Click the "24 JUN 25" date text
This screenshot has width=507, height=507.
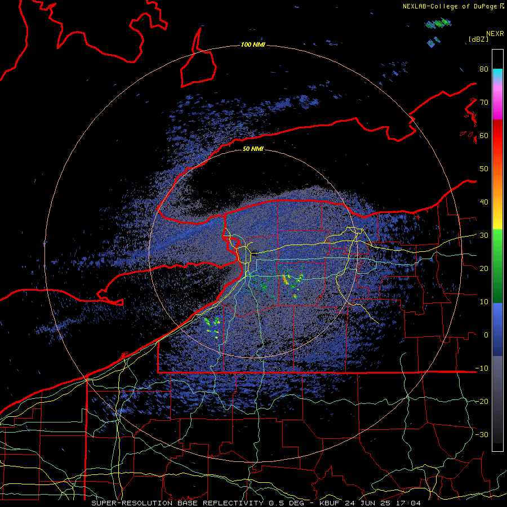click(367, 503)
